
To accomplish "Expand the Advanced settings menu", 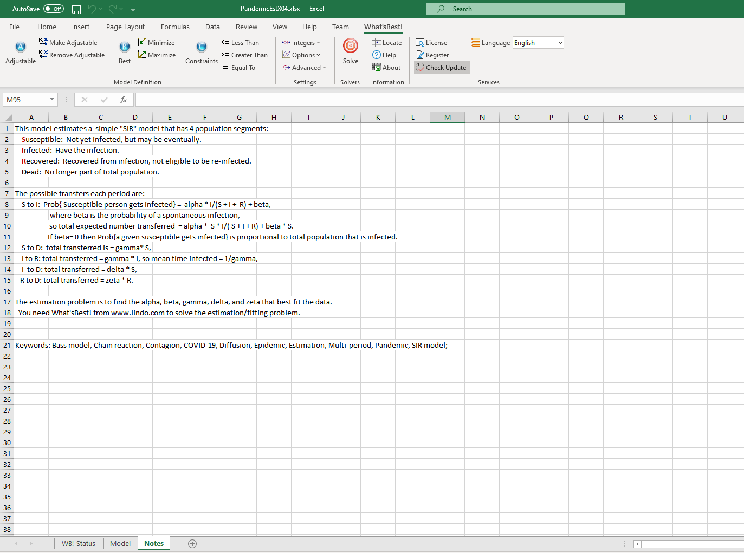I will coord(305,68).
